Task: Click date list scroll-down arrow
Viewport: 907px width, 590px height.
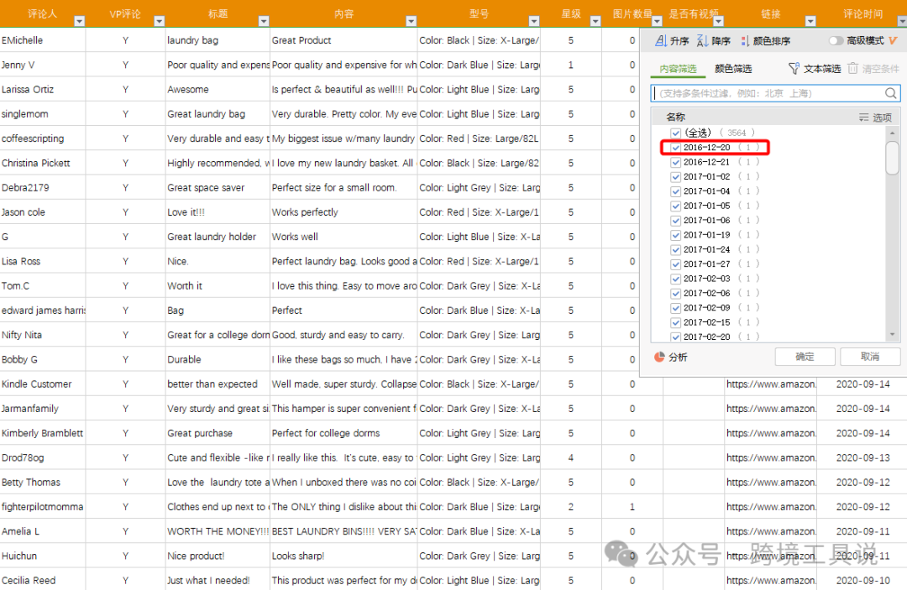Action: (x=892, y=335)
